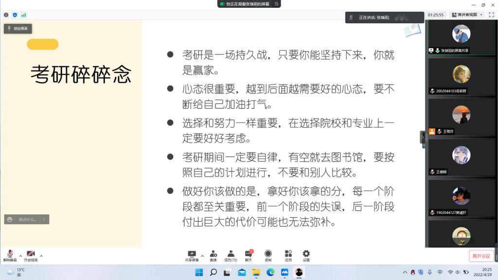Open meeting Settings (设置) gear

[x=306, y=256]
